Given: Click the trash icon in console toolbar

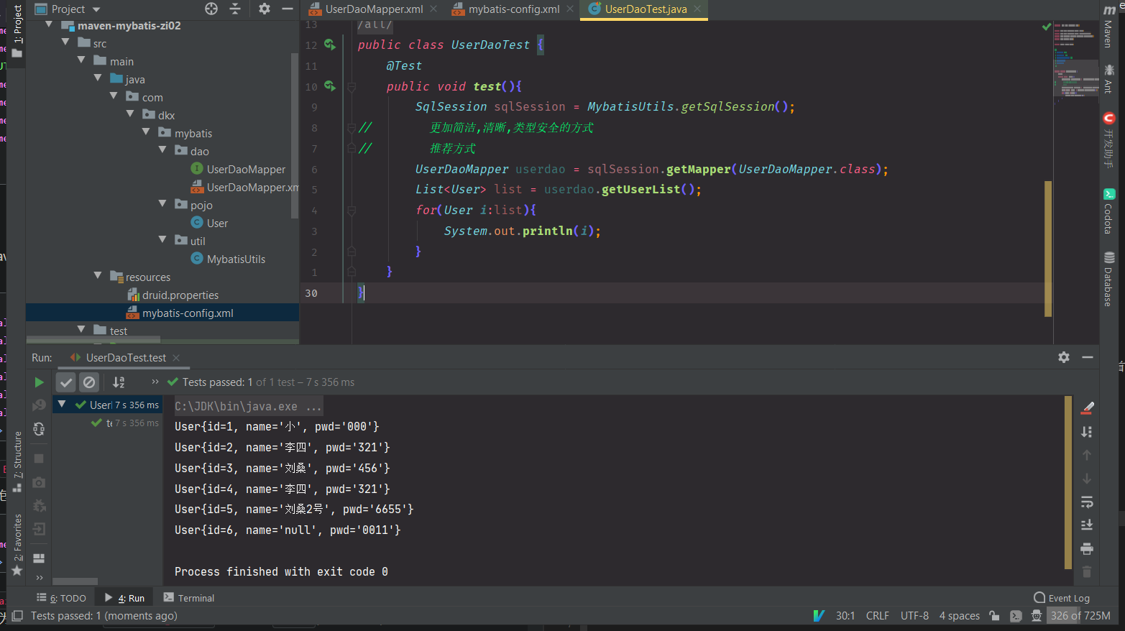Looking at the screenshot, I should point(1087,571).
